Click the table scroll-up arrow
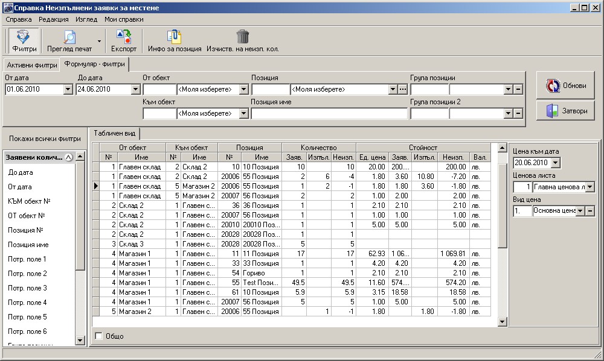 pyautogui.click(x=502, y=148)
